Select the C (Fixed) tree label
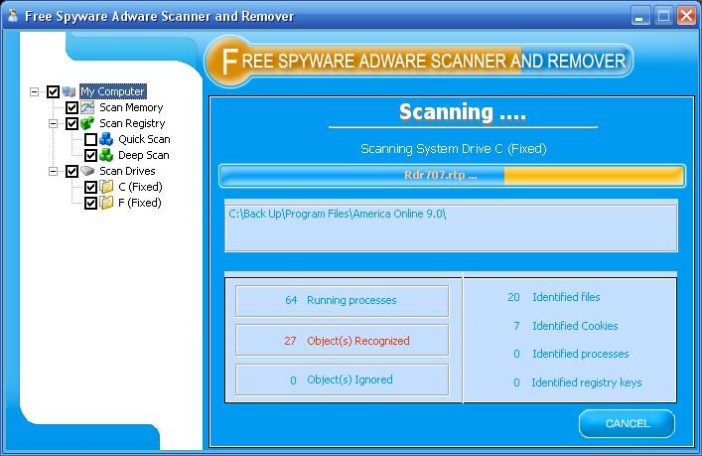Screen dimensions: 702x456 coord(140,187)
